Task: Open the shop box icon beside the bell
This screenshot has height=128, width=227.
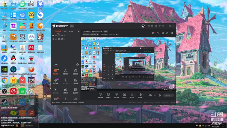Action: click(163, 33)
